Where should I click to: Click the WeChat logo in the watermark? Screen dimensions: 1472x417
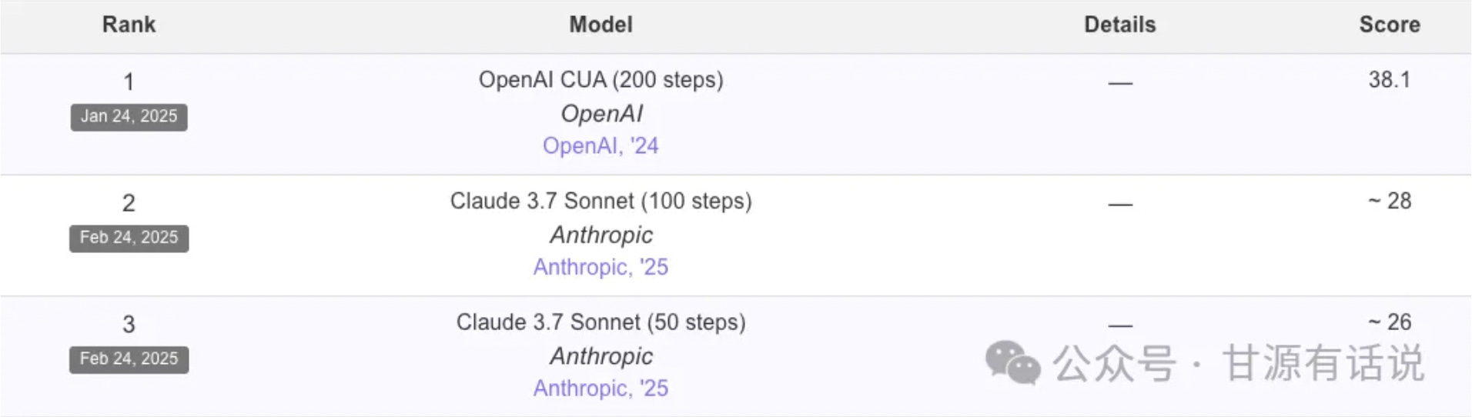(x=1012, y=362)
